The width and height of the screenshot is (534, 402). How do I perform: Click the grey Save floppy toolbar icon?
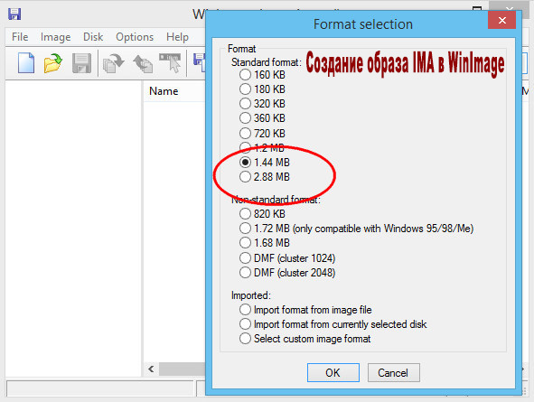click(x=81, y=63)
